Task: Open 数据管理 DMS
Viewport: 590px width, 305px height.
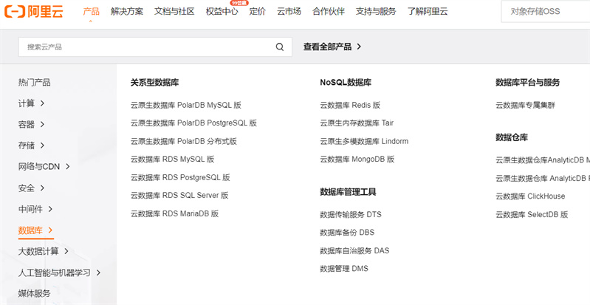Action: (344, 269)
